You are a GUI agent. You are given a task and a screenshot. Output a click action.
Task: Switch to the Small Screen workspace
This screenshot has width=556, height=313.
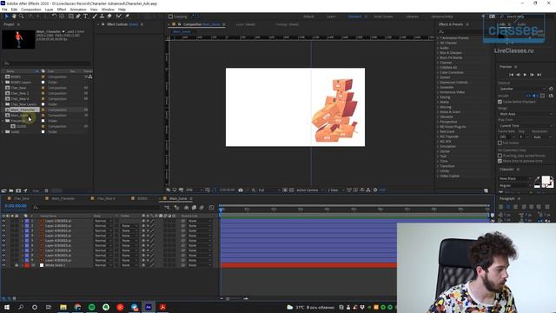(x=383, y=17)
